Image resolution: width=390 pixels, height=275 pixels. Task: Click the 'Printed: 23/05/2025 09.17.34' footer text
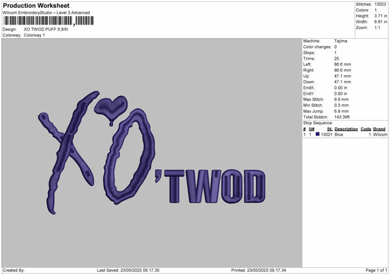pyautogui.click(x=259, y=270)
